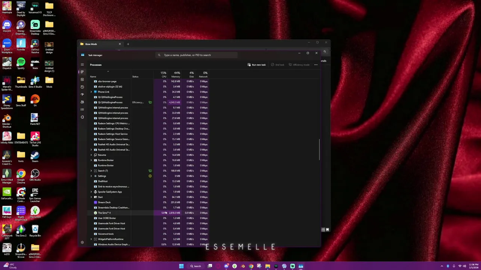Expand the Search (7) process group
Viewport: 481px width, 270px height.
[x=91, y=171]
